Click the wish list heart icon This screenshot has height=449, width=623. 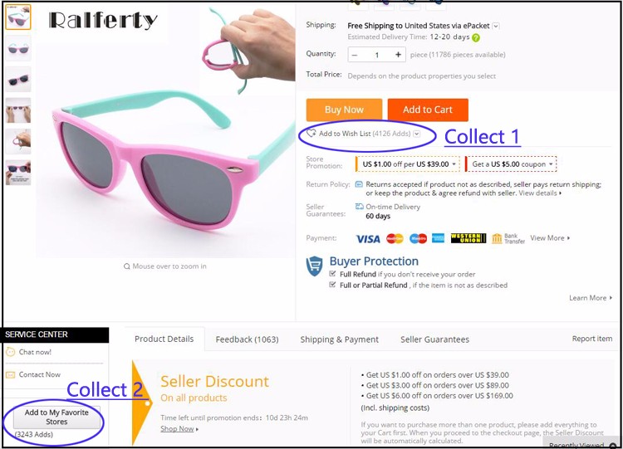311,133
